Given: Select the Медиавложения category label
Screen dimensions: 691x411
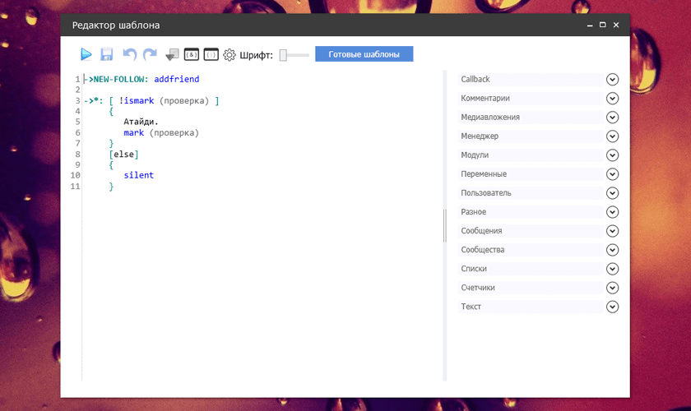Looking at the screenshot, I should [490, 118].
